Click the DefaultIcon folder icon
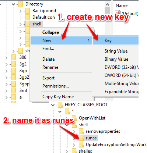Image resolution: width=147 pixels, height=153 pixels. click(28, 17)
